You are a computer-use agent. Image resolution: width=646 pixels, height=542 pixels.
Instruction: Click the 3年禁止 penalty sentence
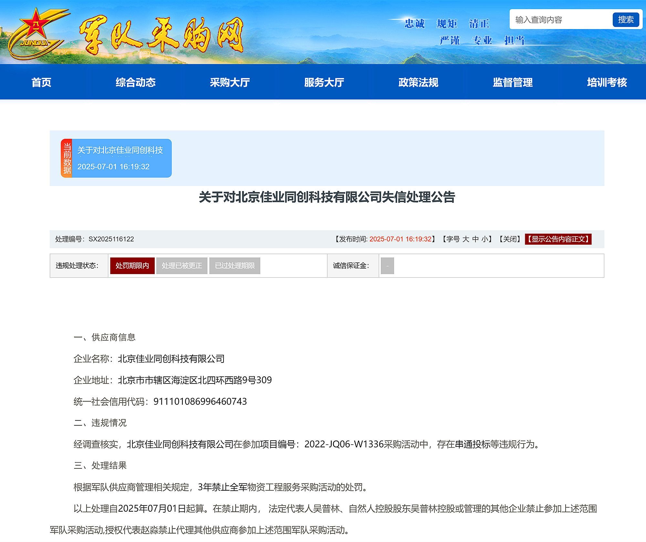[x=221, y=487]
